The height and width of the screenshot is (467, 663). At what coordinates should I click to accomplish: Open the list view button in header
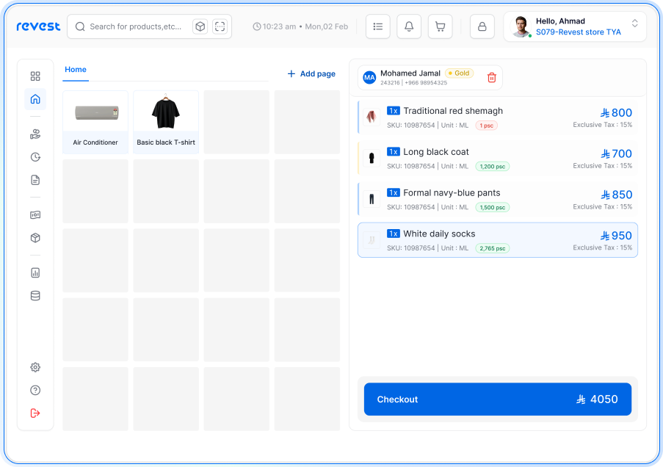coord(378,26)
